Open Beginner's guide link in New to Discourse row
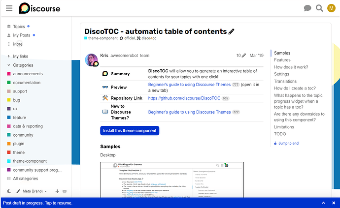Screen dimensions: 340x208 click(189, 112)
